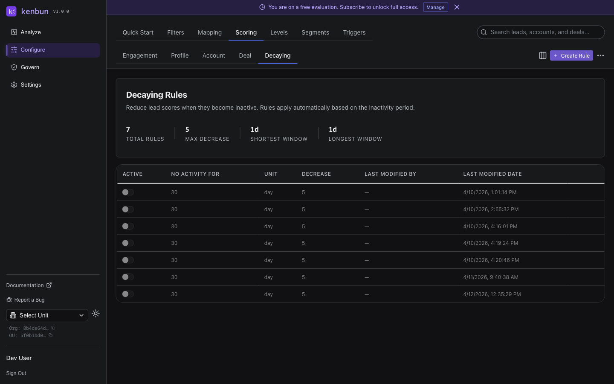This screenshot has height=384, width=614.
Task: Click the clock icon in evaluation banner
Action: [x=262, y=7]
